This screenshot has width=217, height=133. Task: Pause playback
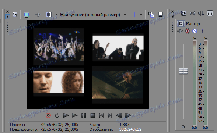(x=84, y=115)
